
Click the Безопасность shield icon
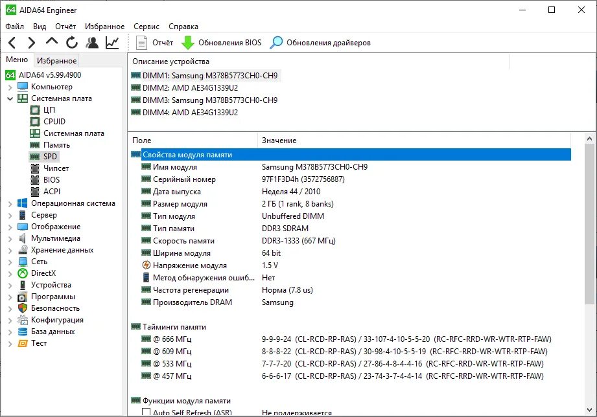(x=23, y=308)
